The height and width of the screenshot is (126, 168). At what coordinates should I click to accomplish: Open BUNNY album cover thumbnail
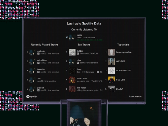click(x=72, y=52)
